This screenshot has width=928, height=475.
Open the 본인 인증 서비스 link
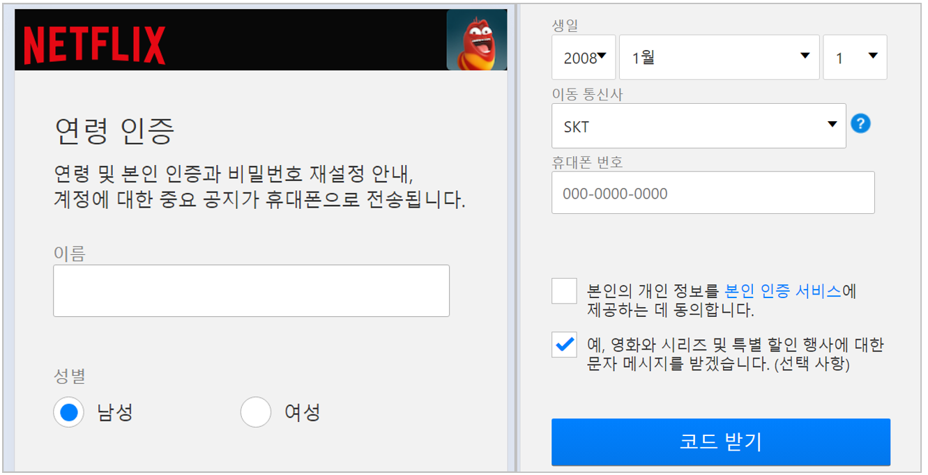pos(783,291)
